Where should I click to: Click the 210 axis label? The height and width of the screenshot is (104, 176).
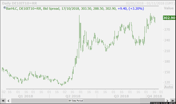tap(167, 51)
